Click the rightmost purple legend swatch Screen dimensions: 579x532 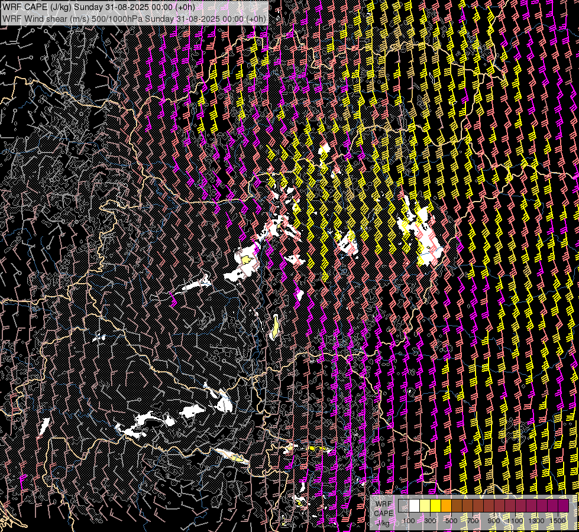pyautogui.click(x=564, y=505)
